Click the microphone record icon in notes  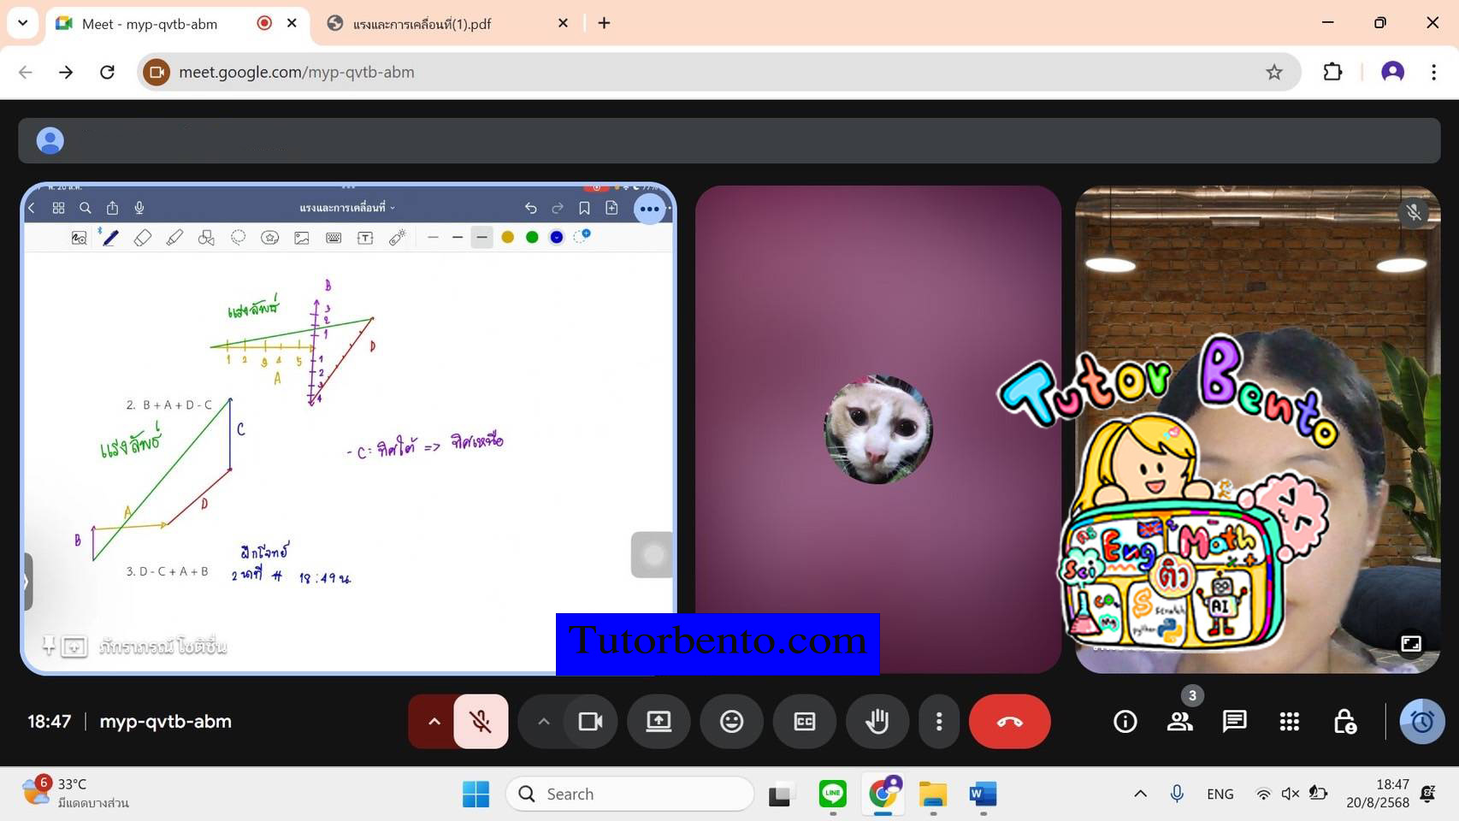click(x=139, y=208)
